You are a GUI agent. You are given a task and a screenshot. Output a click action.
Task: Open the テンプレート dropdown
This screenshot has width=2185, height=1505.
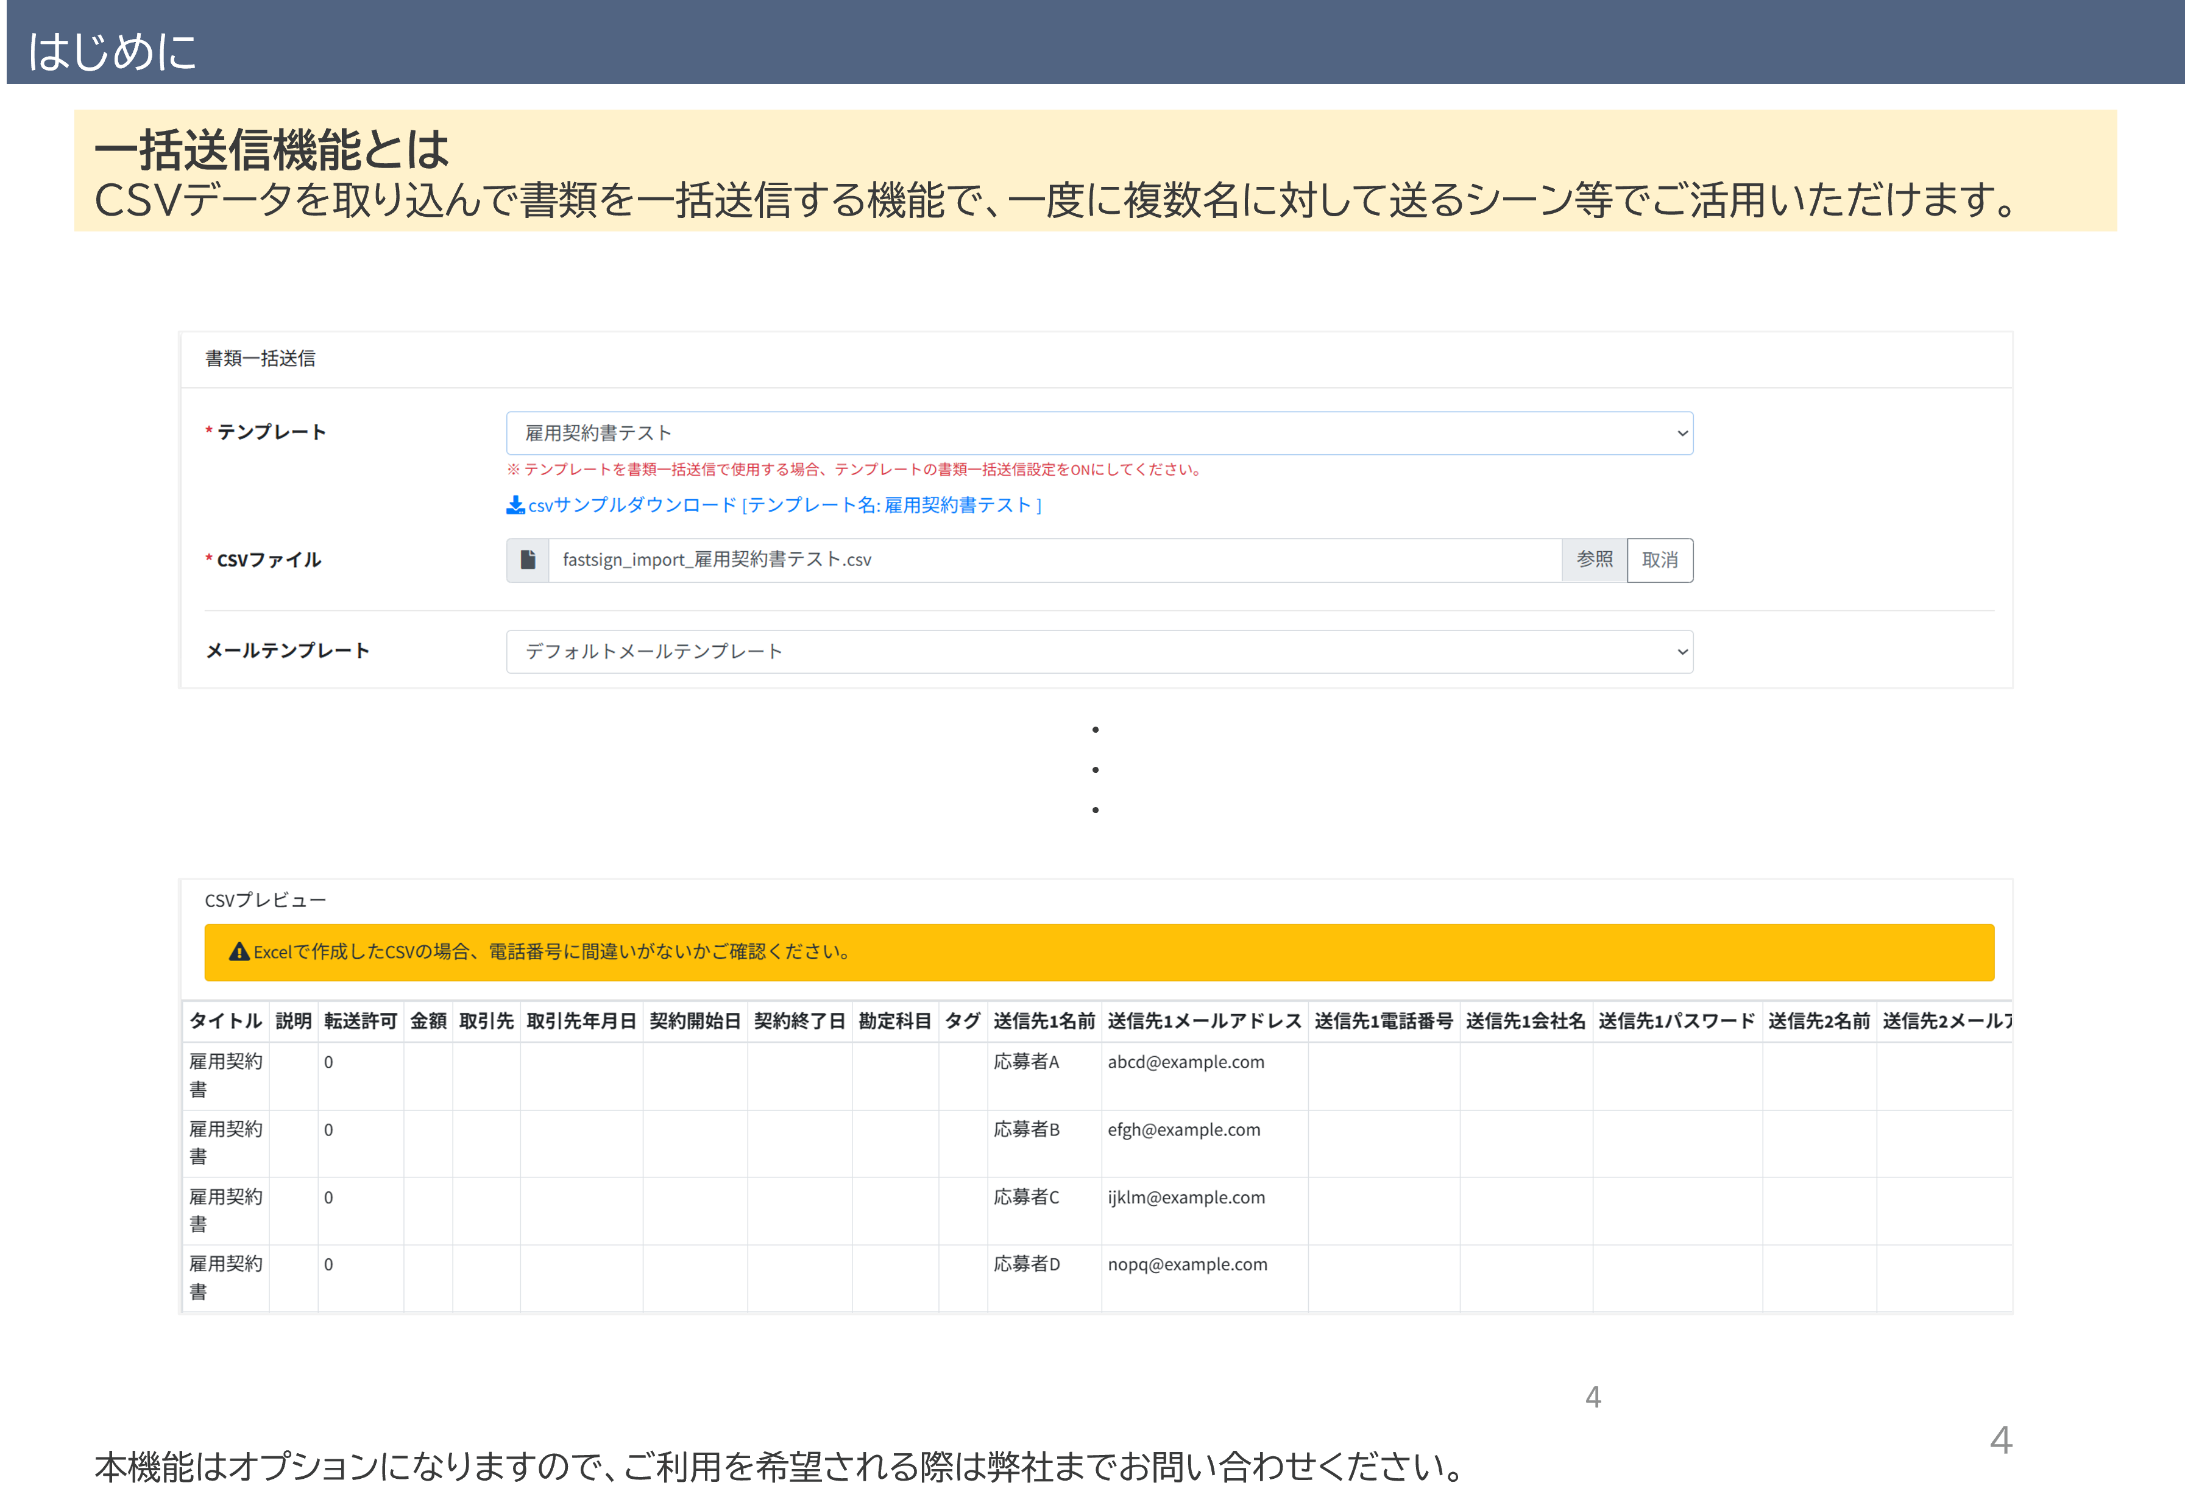[x=1099, y=434]
